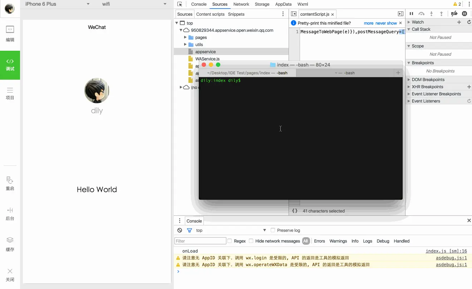Enable the Regex checkbox
The height and width of the screenshot is (289, 472).
230,241
